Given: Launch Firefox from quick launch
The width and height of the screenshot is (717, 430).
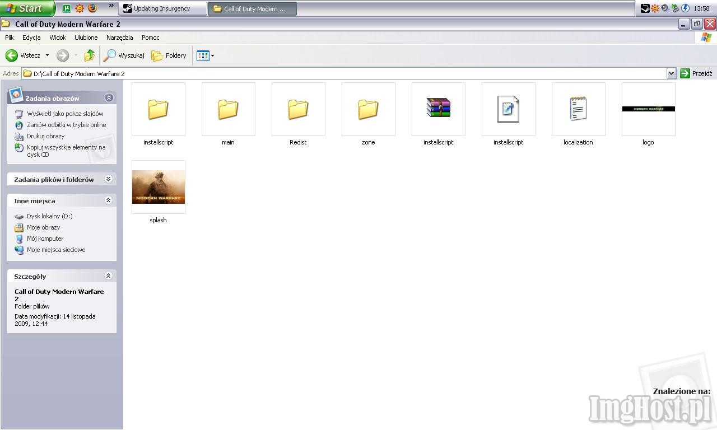Looking at the screenshot, I should click(x=92, y=8).
